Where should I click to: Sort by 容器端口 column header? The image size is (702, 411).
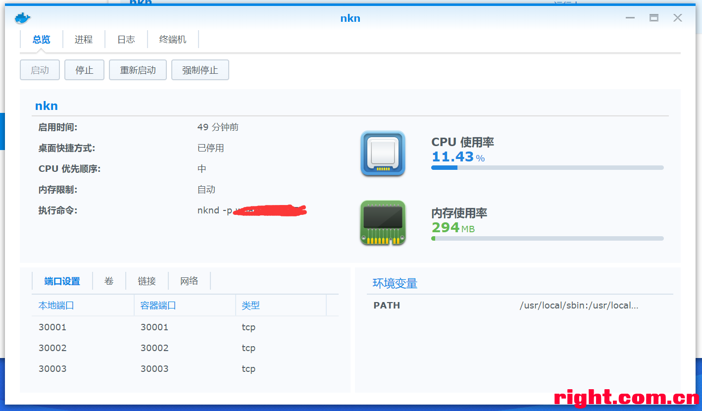pos(185,306)
